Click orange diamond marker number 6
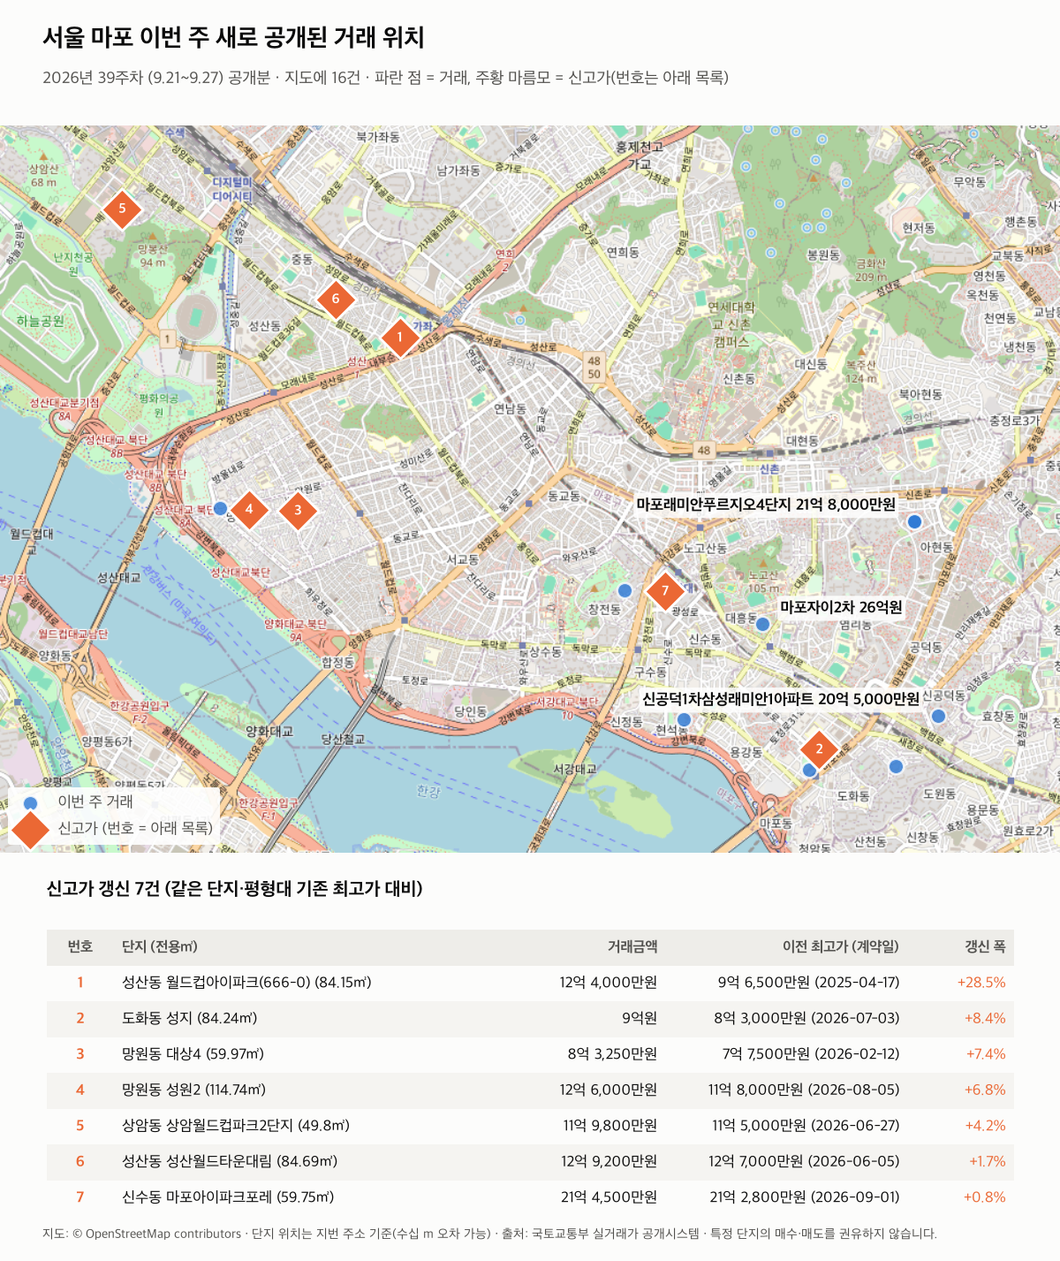Viewport: 1060px width, 1261px height. (x=335, y=299)
